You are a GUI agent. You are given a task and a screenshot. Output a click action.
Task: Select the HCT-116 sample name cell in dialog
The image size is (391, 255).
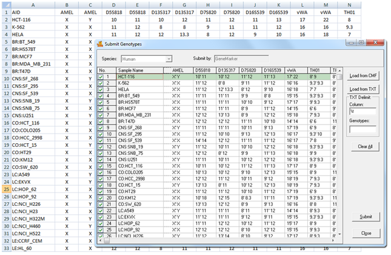pyautogui.click(x=140, y=76)
